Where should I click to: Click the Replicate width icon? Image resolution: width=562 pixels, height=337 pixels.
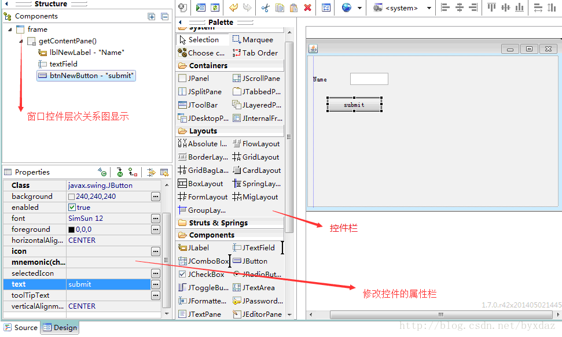(x=538, y=8)
